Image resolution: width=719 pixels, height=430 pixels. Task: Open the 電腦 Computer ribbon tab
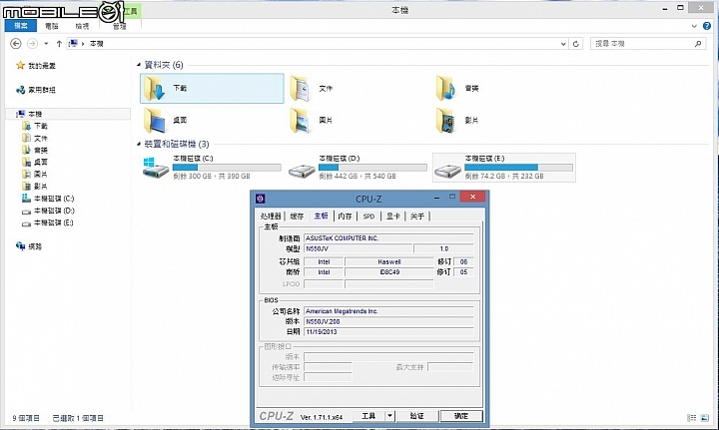pos(52,26)
